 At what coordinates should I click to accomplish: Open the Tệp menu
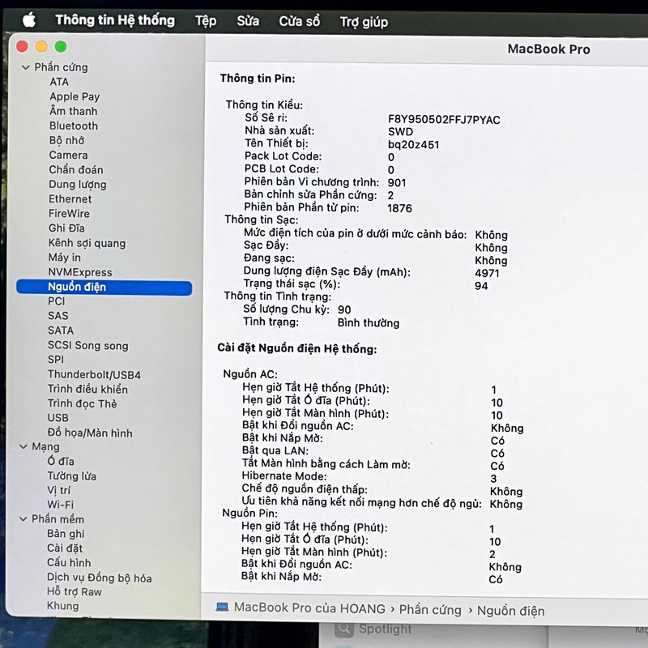click(x=206, y=21)
